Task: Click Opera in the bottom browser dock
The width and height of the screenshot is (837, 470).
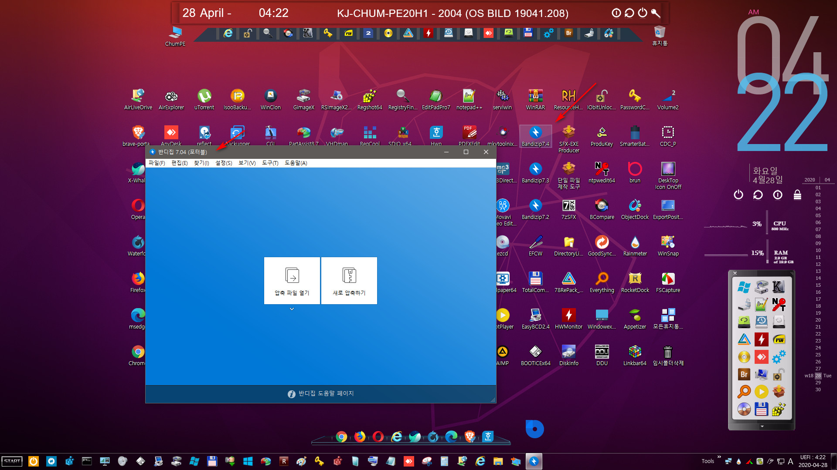Action: [x=378, y=436]
